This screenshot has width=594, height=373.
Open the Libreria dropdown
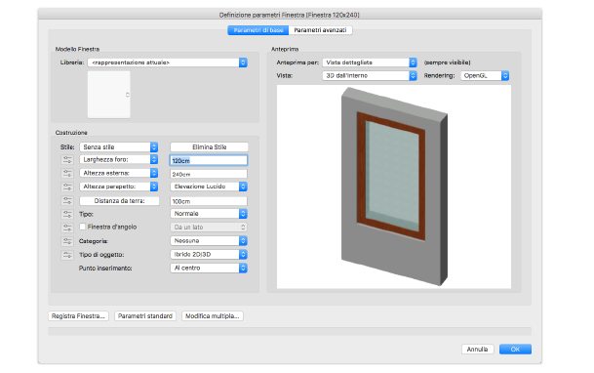tap(167, 62)
